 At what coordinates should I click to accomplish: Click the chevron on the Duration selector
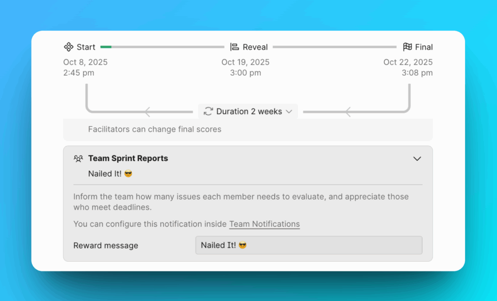(289, 111)
